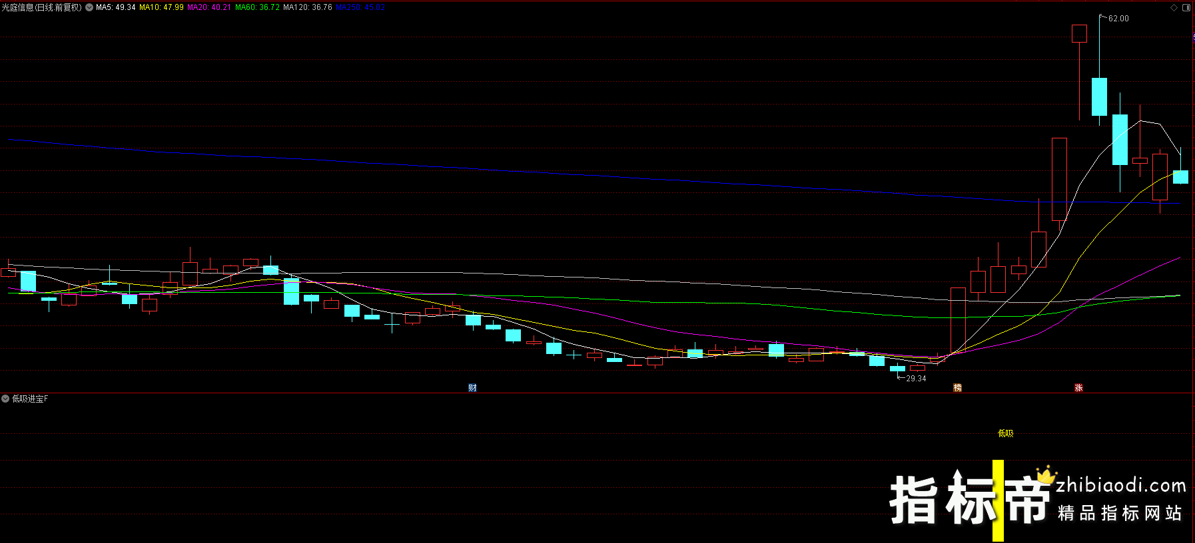The width and height of the screenshot is (1195, 543).
Task: Click the MA60: 36.72 label
Action: (257, 7)
